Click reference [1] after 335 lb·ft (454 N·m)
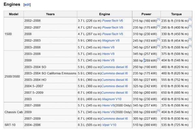Viewport: 195px width, 130px height. tap(190, 39)
